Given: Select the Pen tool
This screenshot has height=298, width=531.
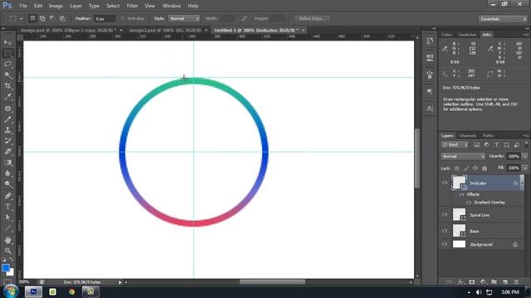Looking at the screenshot, I should 7,195.
